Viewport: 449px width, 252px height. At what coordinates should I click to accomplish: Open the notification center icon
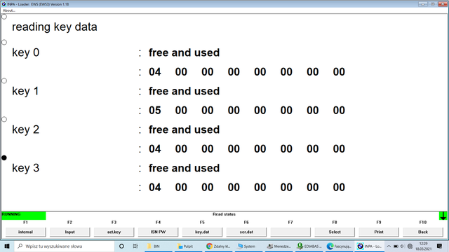pos(440,246)
